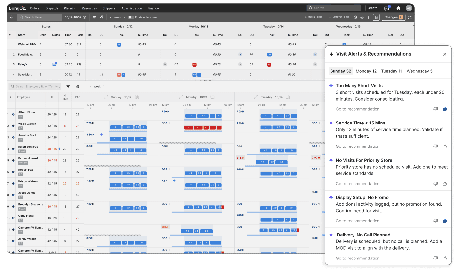The width and height of the screenshot is (457, 270).
Task: Open the map icon for Monday 10/13
Action: point(212,97)
